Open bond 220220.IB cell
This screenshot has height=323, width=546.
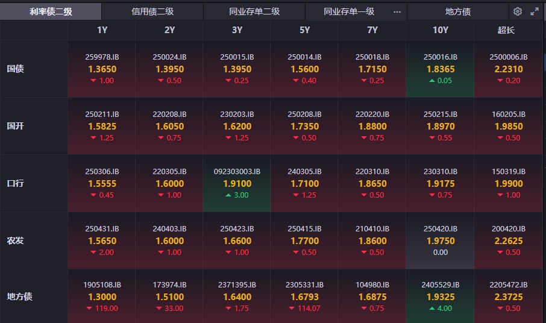[372, 126]
